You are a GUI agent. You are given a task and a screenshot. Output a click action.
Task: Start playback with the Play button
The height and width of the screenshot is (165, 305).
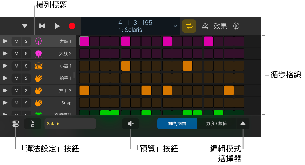click(57, 26)
